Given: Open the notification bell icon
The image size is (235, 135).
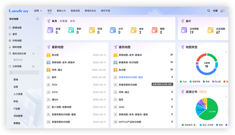Looking at the screenshot, I should coord(222,11).
